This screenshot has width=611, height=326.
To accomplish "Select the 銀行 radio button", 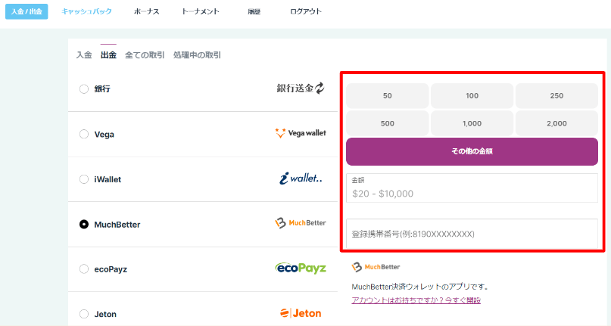I will click(x=84, y=89).
